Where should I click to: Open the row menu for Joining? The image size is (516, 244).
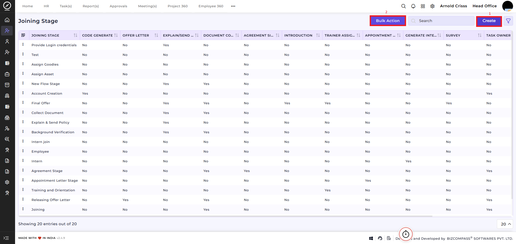[23, 209]
